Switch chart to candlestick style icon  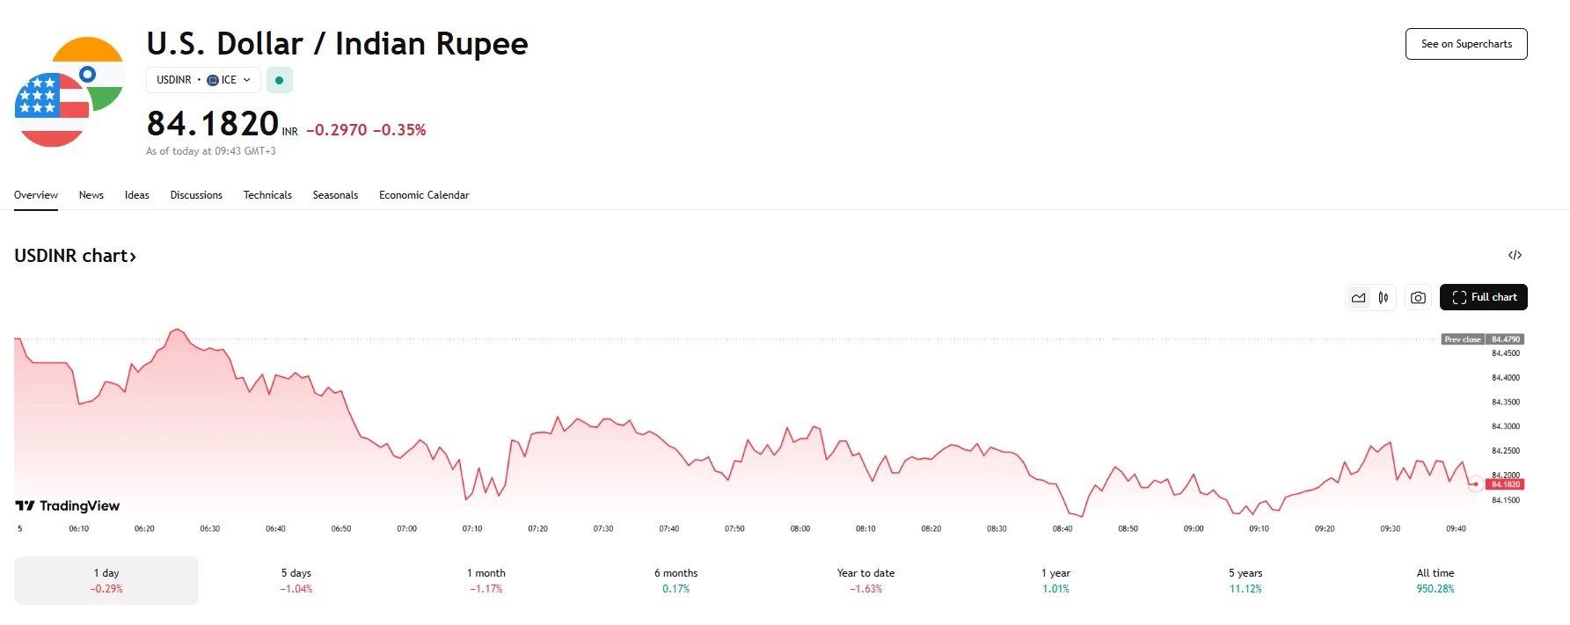1384,298
